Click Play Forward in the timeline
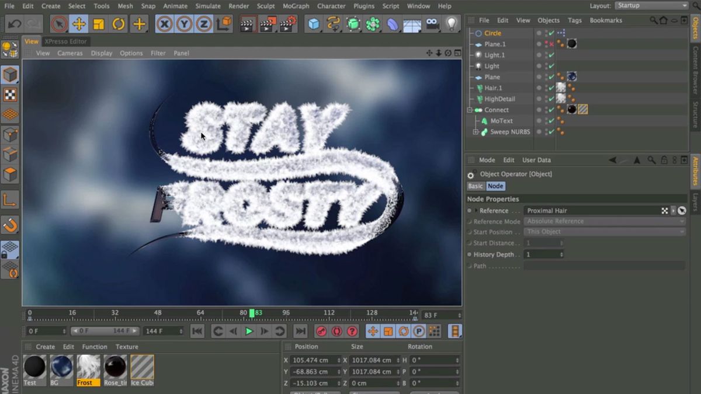701x394 pixels. click(249, 332)
